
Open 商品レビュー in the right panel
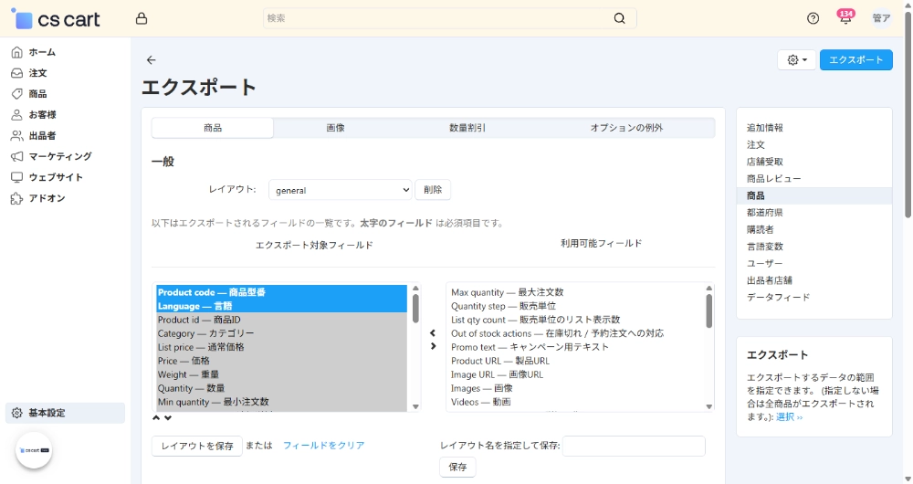click(774, 178)
